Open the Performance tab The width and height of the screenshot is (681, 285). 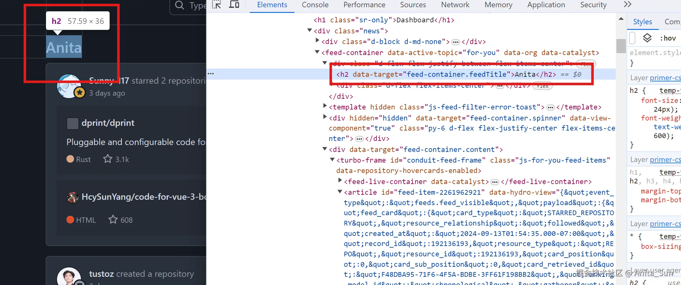(364, 5)
